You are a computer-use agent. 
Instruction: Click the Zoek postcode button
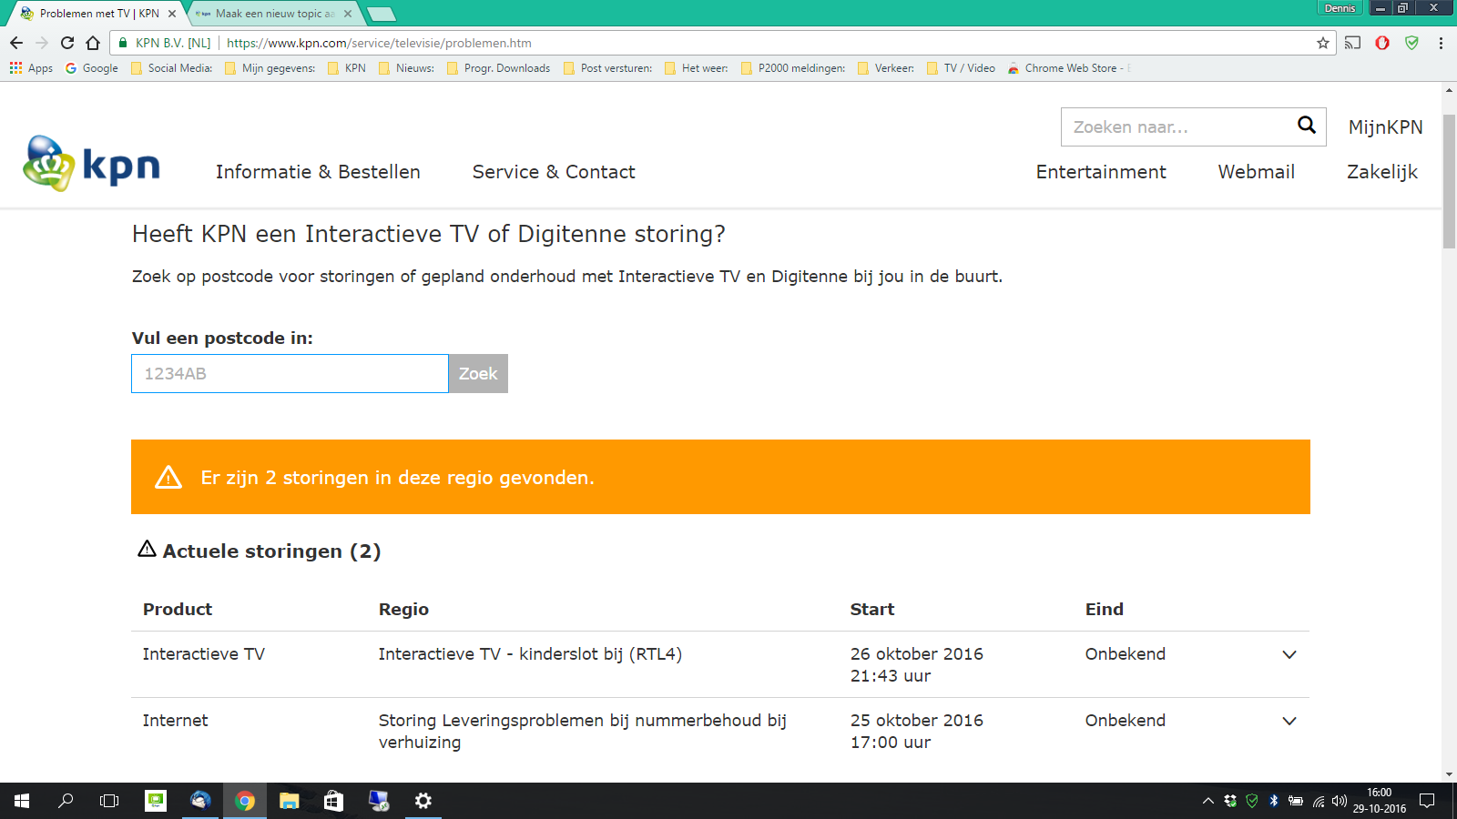(478, 374)
